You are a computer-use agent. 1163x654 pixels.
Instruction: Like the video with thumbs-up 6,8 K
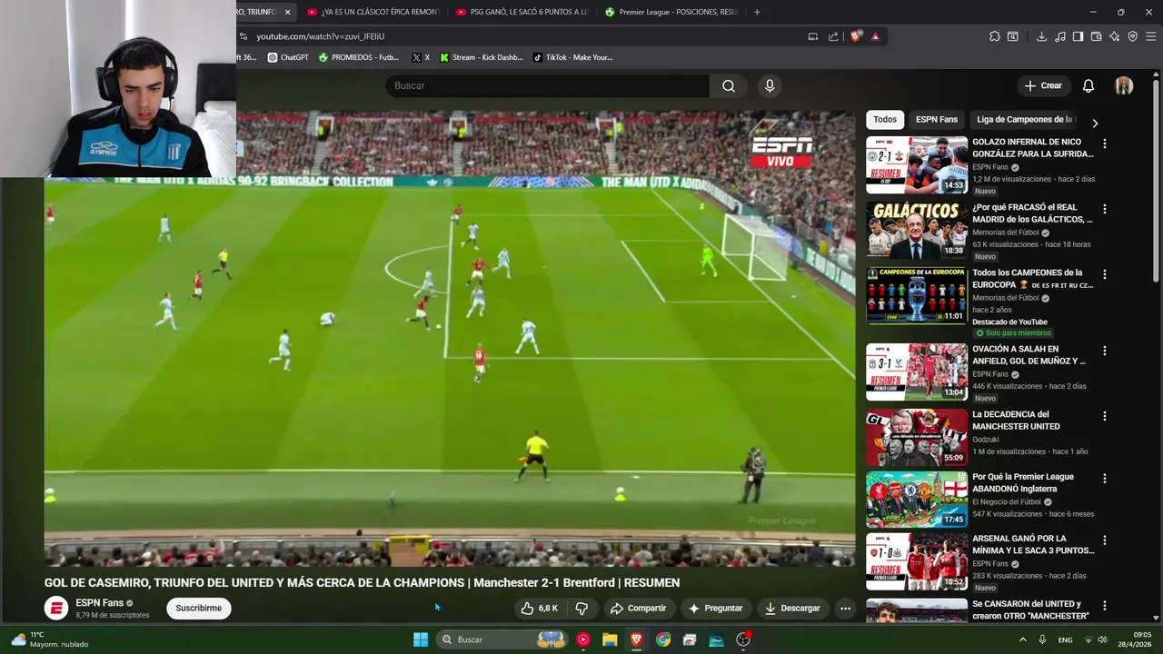540,608
